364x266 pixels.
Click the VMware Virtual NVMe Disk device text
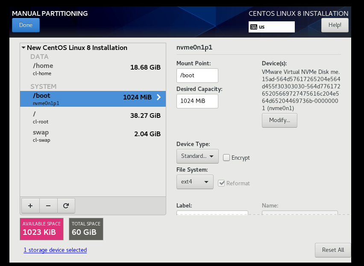click(301, 90)
